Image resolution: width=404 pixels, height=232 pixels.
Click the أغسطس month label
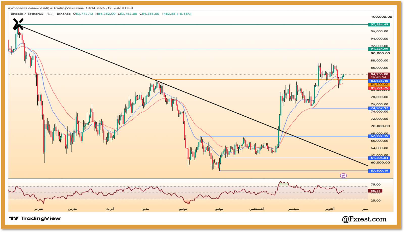[x=257, y=209]
